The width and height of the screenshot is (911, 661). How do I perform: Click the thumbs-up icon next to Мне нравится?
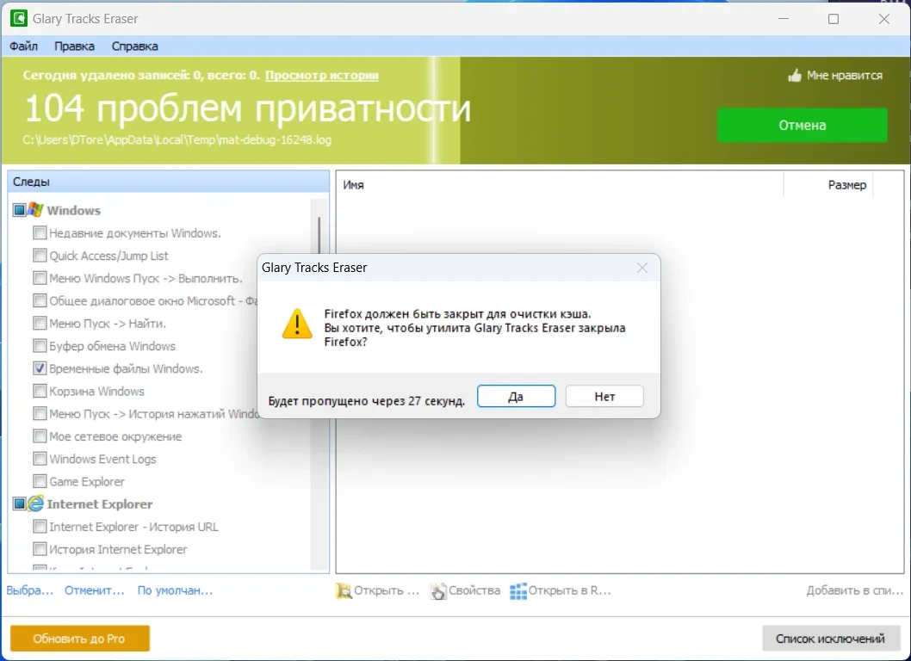coord(794,75)
